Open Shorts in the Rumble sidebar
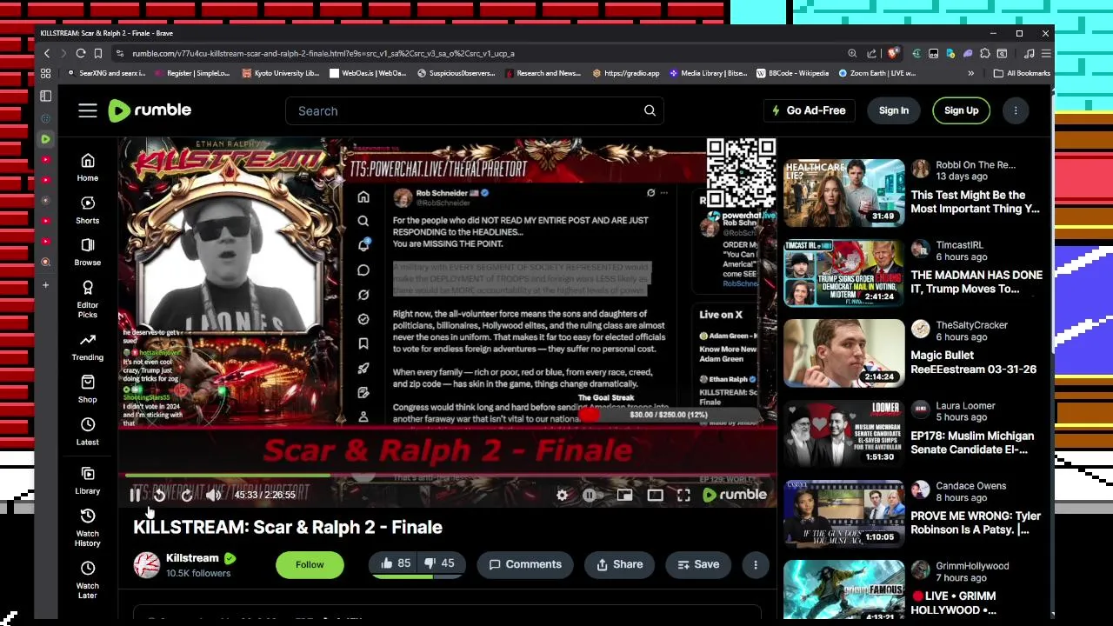Screen dimensions: 1113x626 click(87, 210)
